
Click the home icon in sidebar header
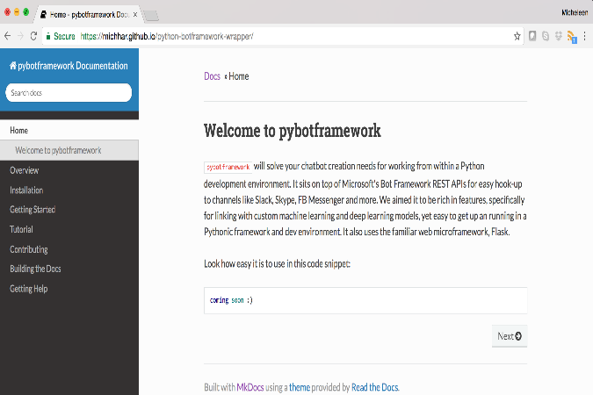[x=13, y=65]
